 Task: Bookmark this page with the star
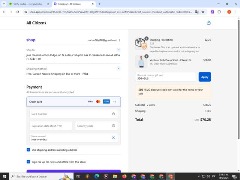coord(203,12)
